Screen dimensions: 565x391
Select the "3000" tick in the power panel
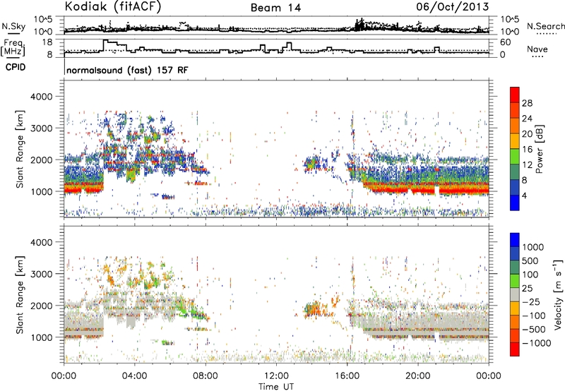tap(42, 128)
